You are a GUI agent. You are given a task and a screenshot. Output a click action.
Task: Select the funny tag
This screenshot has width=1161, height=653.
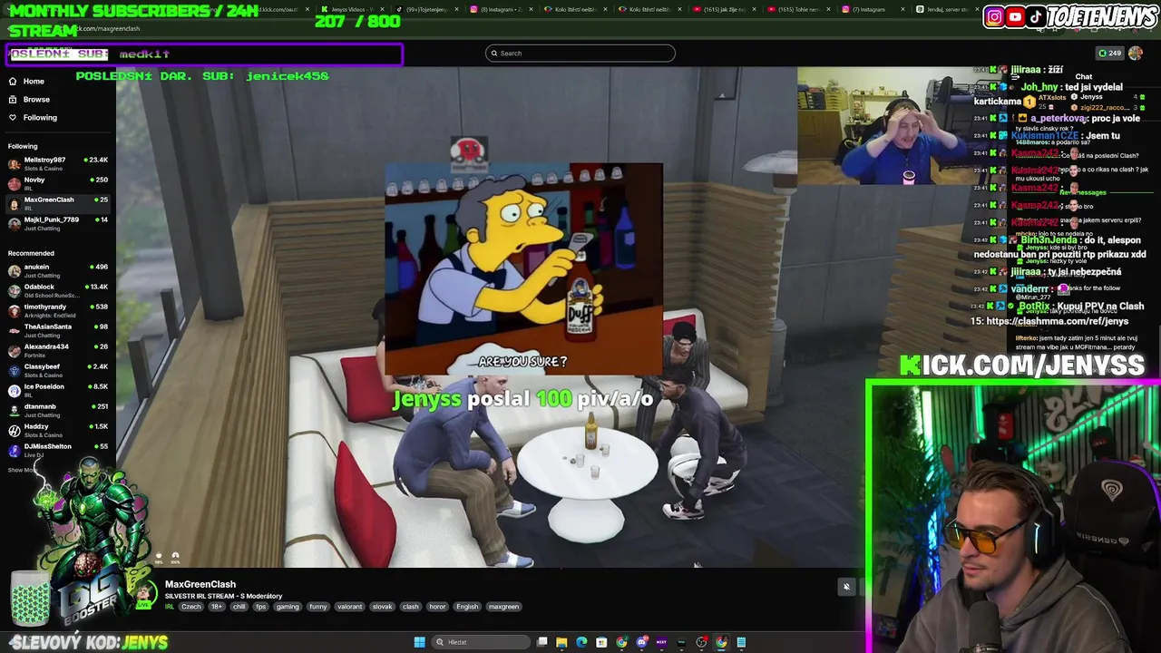[x=318, y=607]
